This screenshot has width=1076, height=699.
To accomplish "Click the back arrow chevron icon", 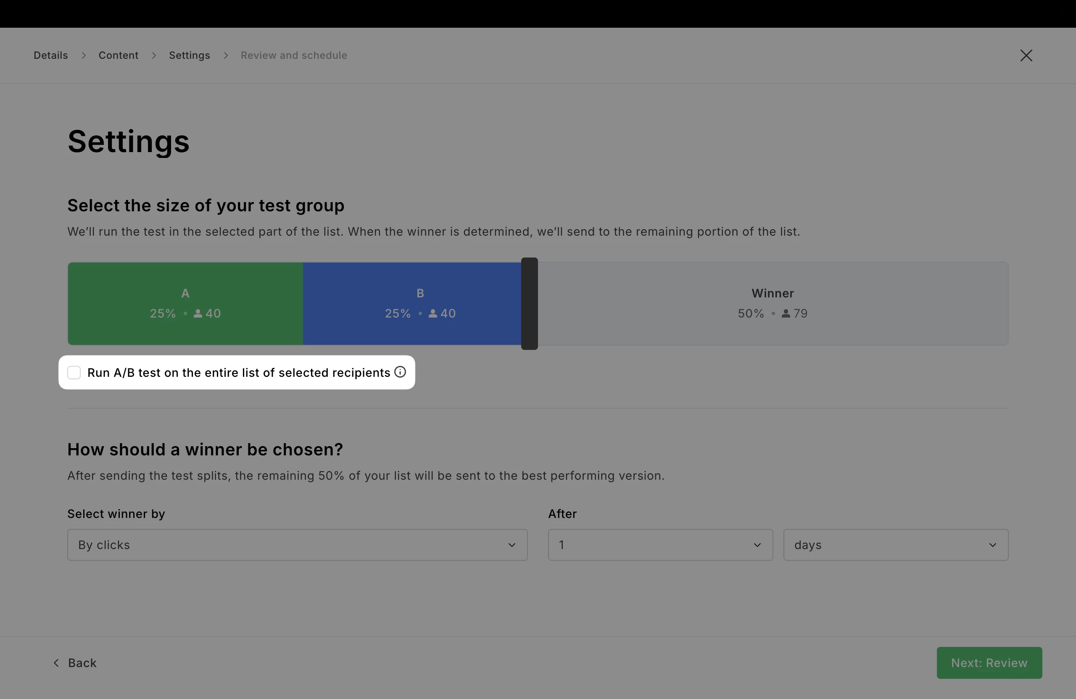I will [56, 662].
